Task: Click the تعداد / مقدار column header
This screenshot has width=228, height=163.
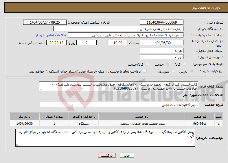Action: click(54, 117)
